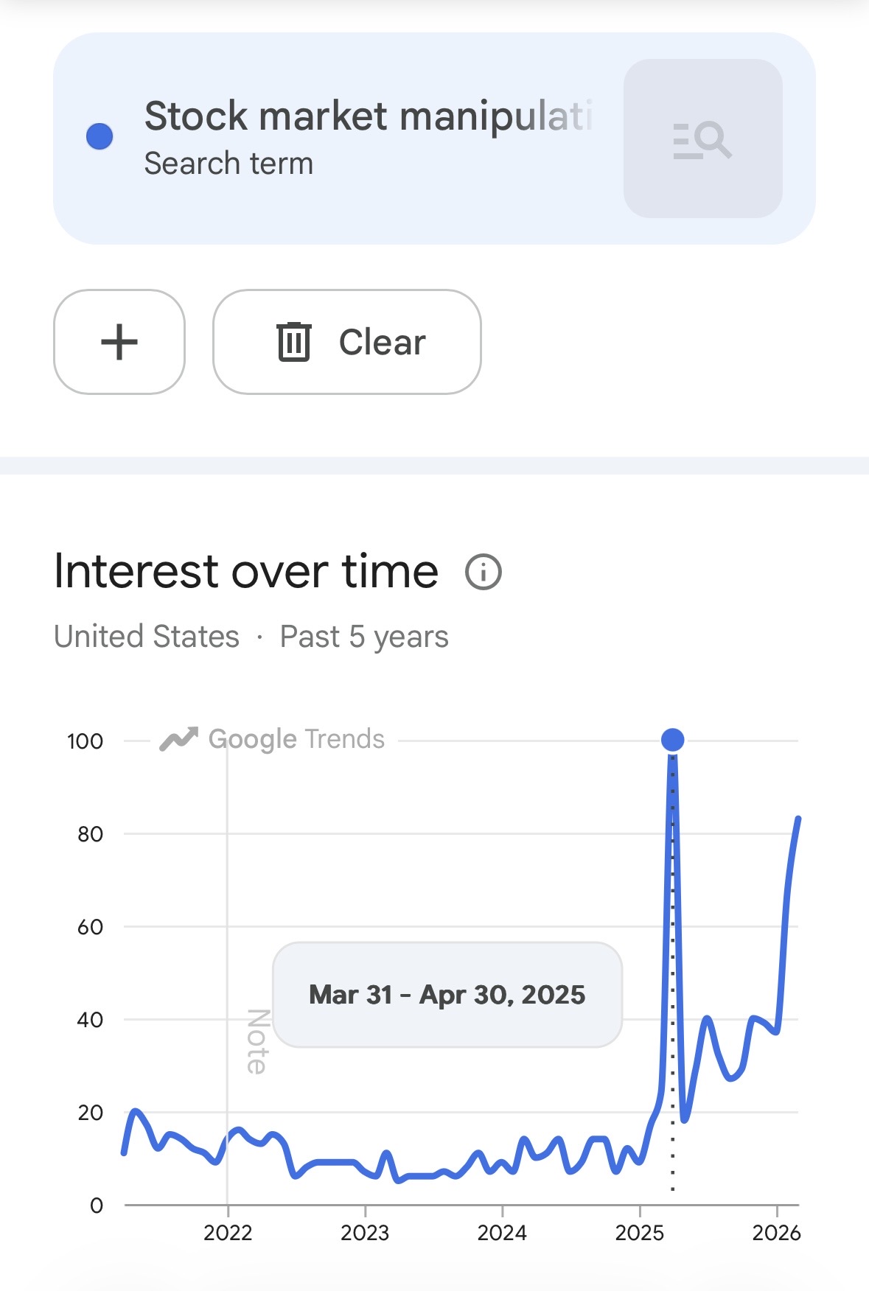
Task: Select the 2024 x-axis label
Action: point(502,1233)
